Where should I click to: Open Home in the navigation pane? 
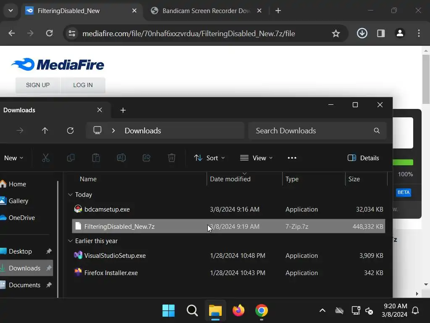click(x=17, y=184)
